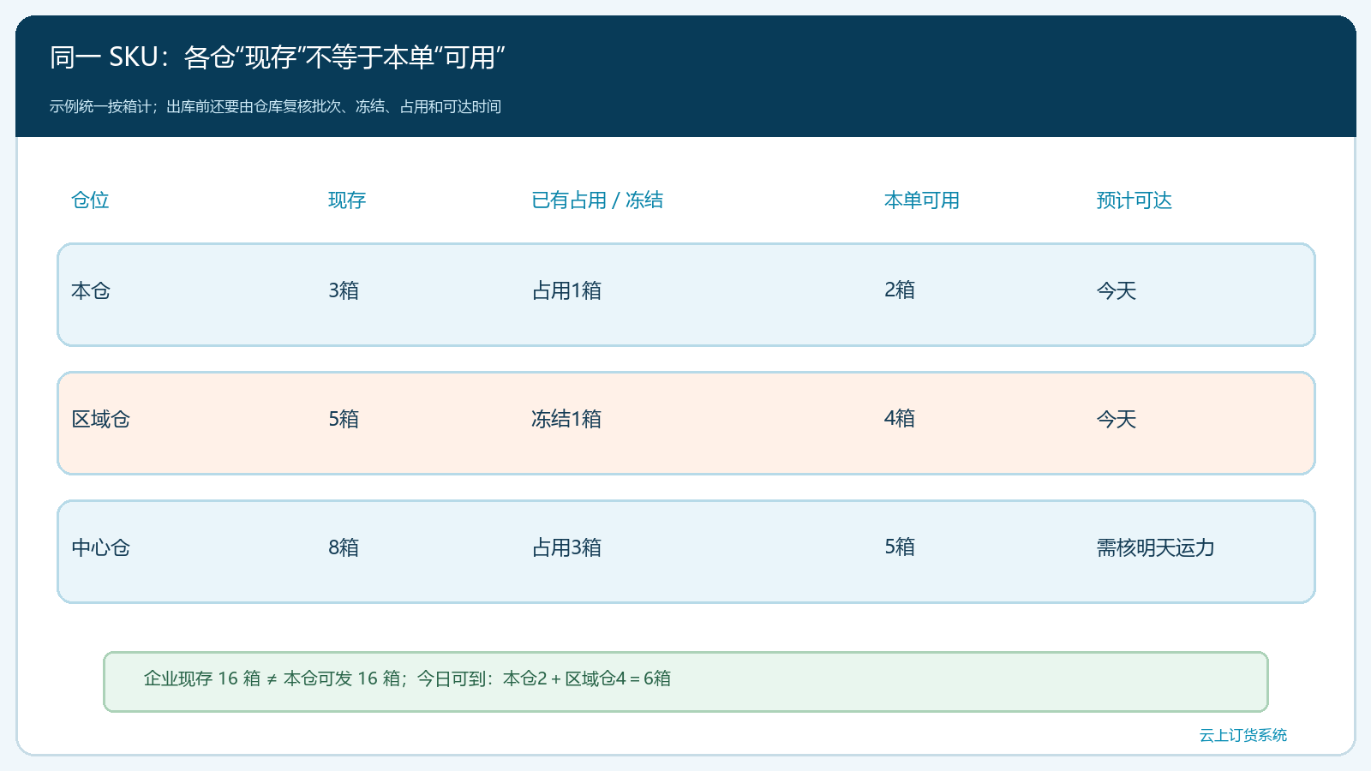Click the 本单可用 column header

click(x=922, y=200)
